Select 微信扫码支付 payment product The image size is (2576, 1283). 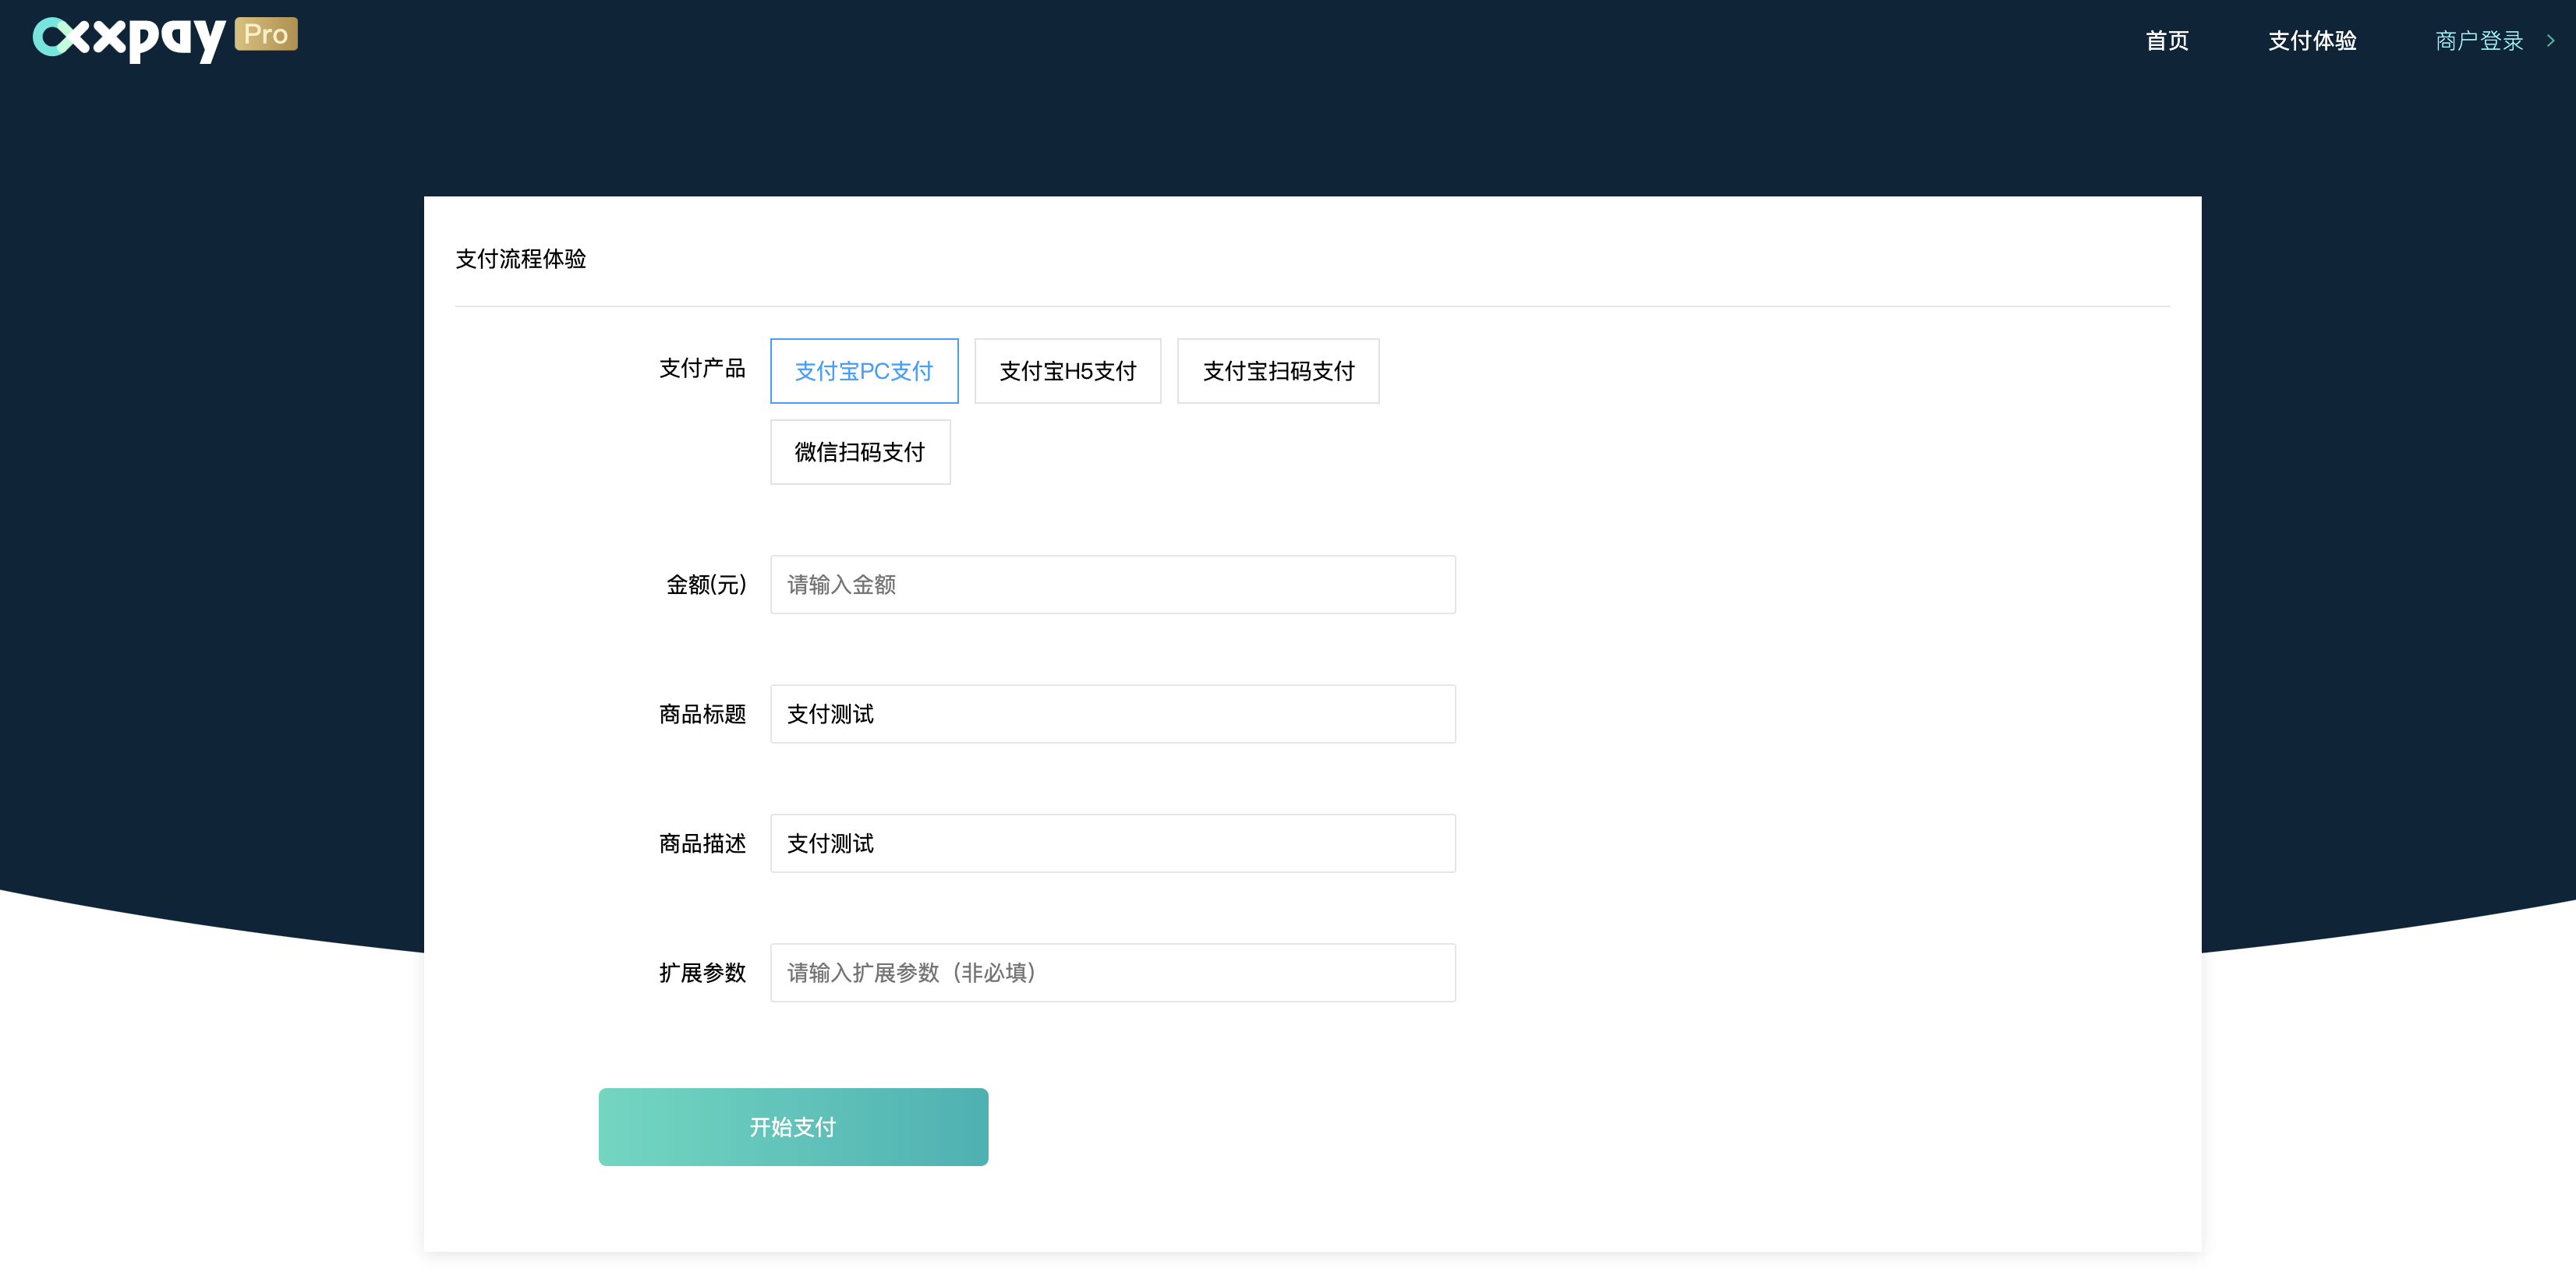tap(860, 452)
